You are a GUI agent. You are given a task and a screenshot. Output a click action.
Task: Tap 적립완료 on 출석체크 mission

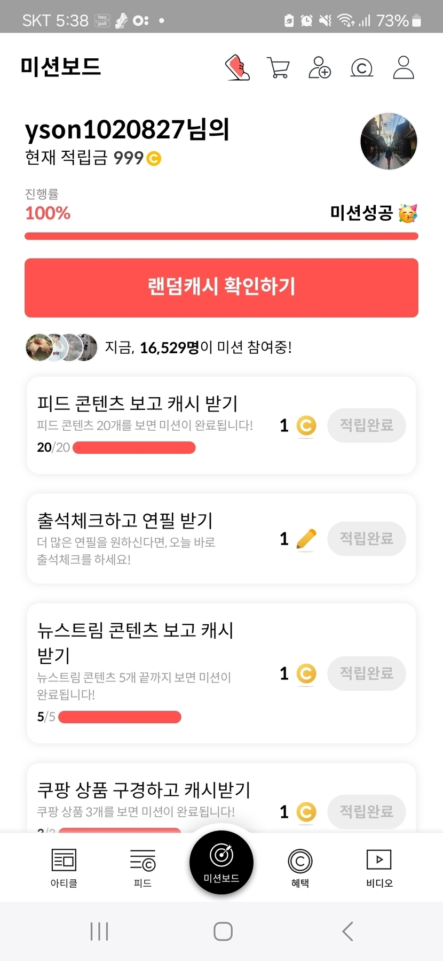click(x=367, y=538)
